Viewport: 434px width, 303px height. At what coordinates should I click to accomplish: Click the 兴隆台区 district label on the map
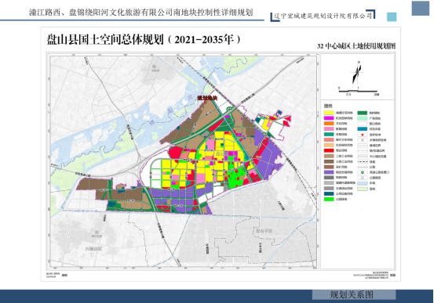(93, 248)
